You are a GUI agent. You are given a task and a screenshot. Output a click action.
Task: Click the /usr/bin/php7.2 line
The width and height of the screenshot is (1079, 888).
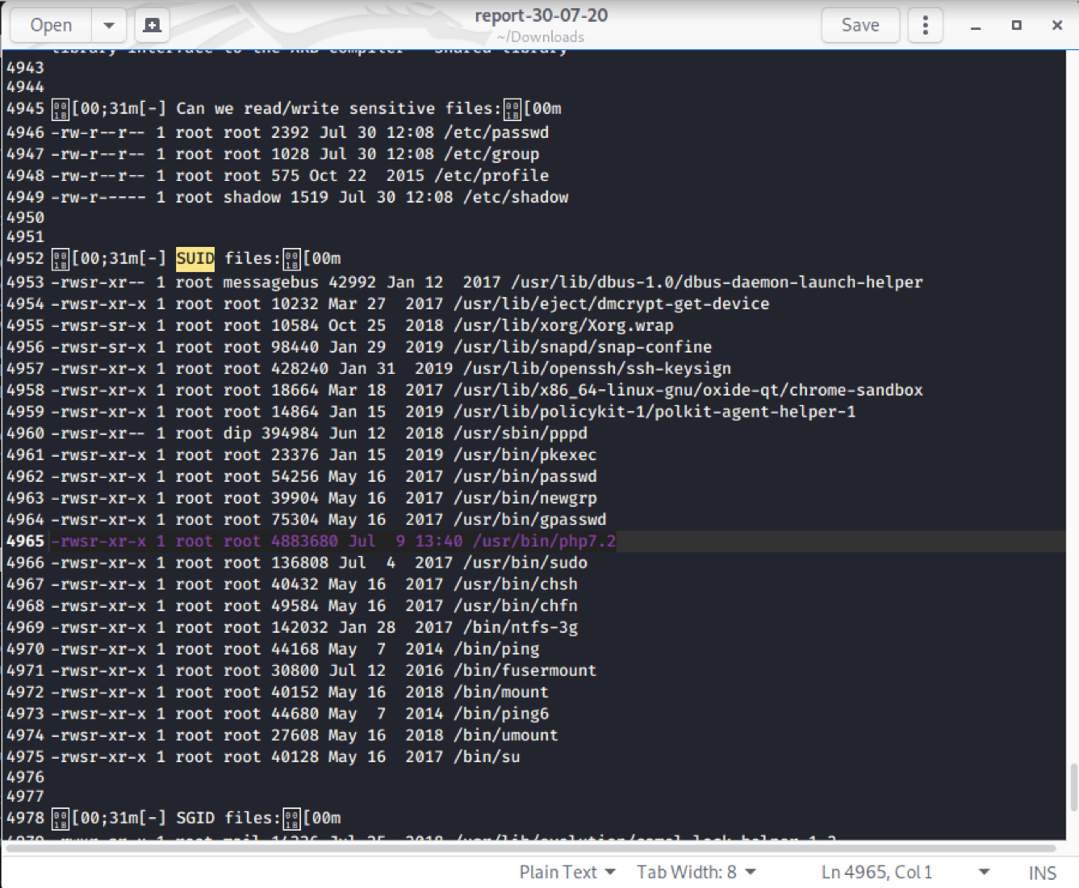tap(544, 541)
